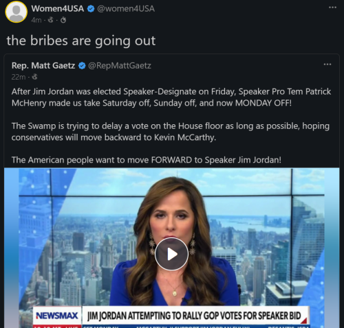Open the Women4USA display name
This screenshot has width=344, height=328.
58,9
